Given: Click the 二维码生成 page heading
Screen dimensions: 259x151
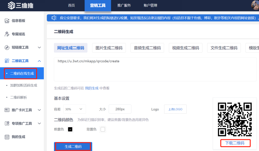Looking at the screenshot, I should click(x=63, y=32).
